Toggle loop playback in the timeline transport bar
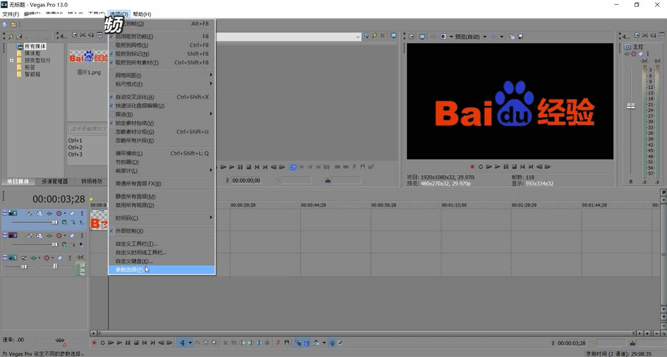Image resolution: width=667 pixels, height=357 pixels. (103, 343)
